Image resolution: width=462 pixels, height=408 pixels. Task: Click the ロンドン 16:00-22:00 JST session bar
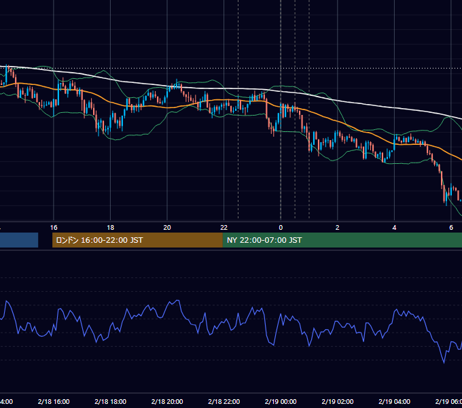(x=137, y=240)
